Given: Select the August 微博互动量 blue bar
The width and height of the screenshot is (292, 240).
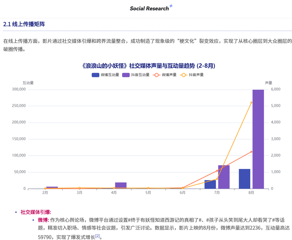Looking at the screenshot, I should coord(245,179).
